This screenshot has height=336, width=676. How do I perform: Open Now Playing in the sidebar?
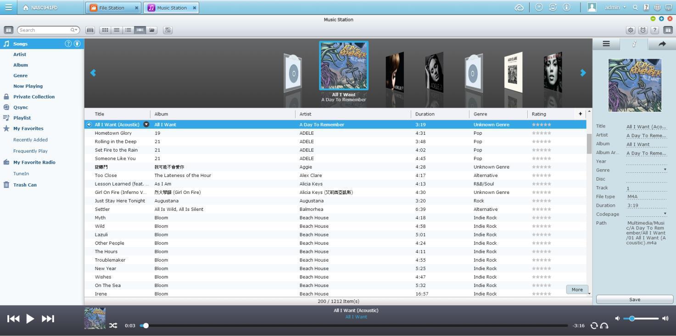click(x=28, y=86)
